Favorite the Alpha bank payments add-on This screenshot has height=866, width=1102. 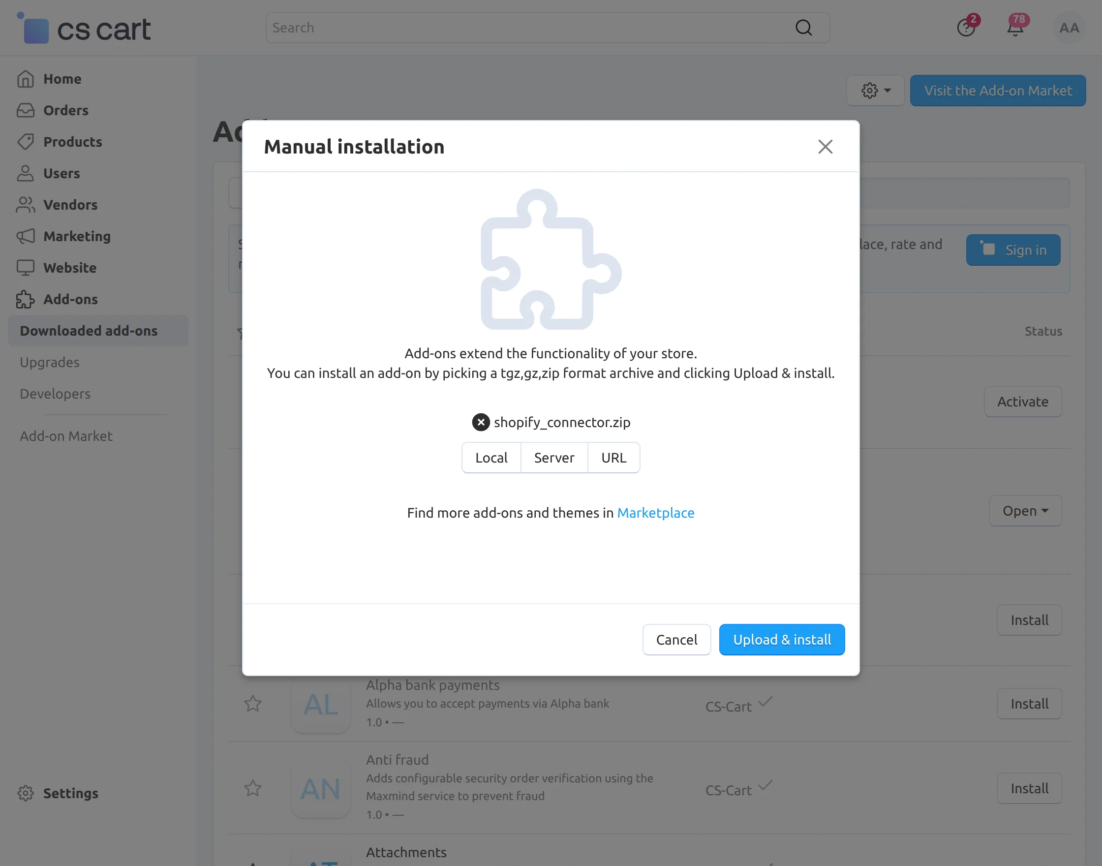252,703
